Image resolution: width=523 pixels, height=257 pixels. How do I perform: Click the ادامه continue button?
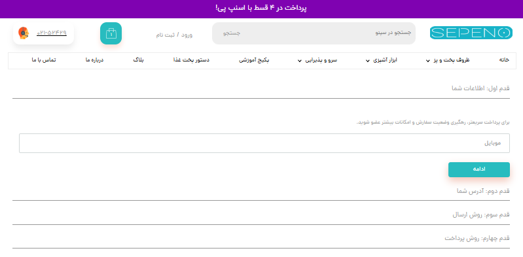(479, 169)
